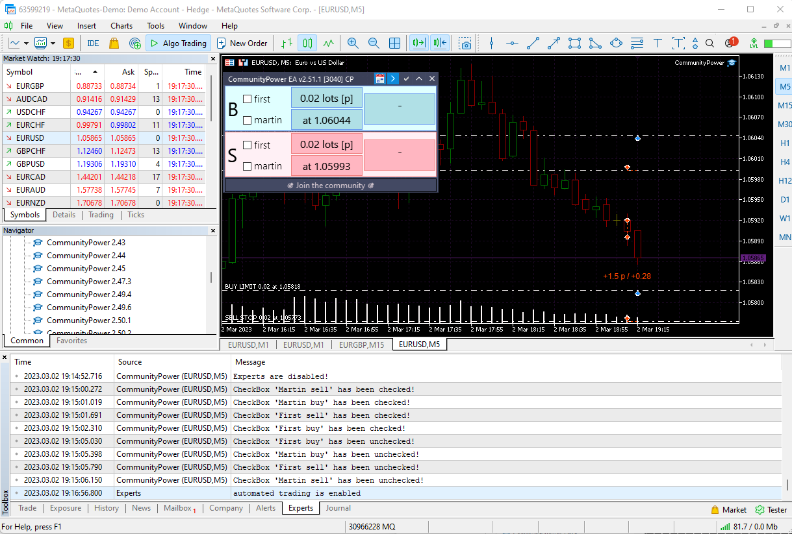
Task: Click Join the community button
Action: pos(331,186)
